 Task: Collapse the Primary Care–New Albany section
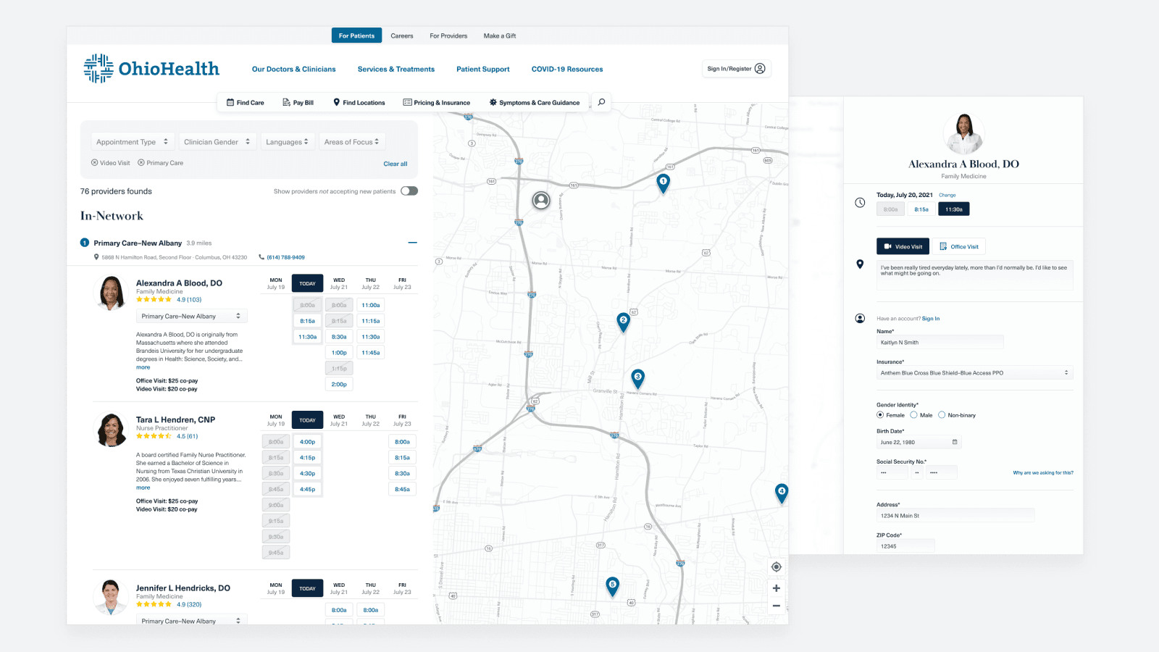tap(412, 243)
